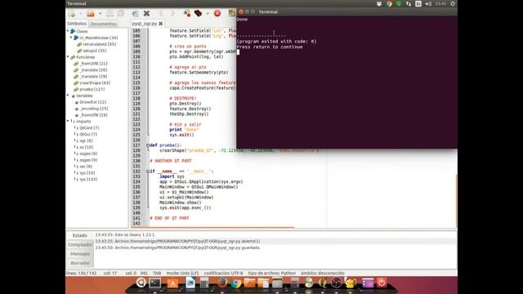Viewport: 523px width, 294px height.
Task: Open the new-file template dropdown arrow
Action: point(81,14)
